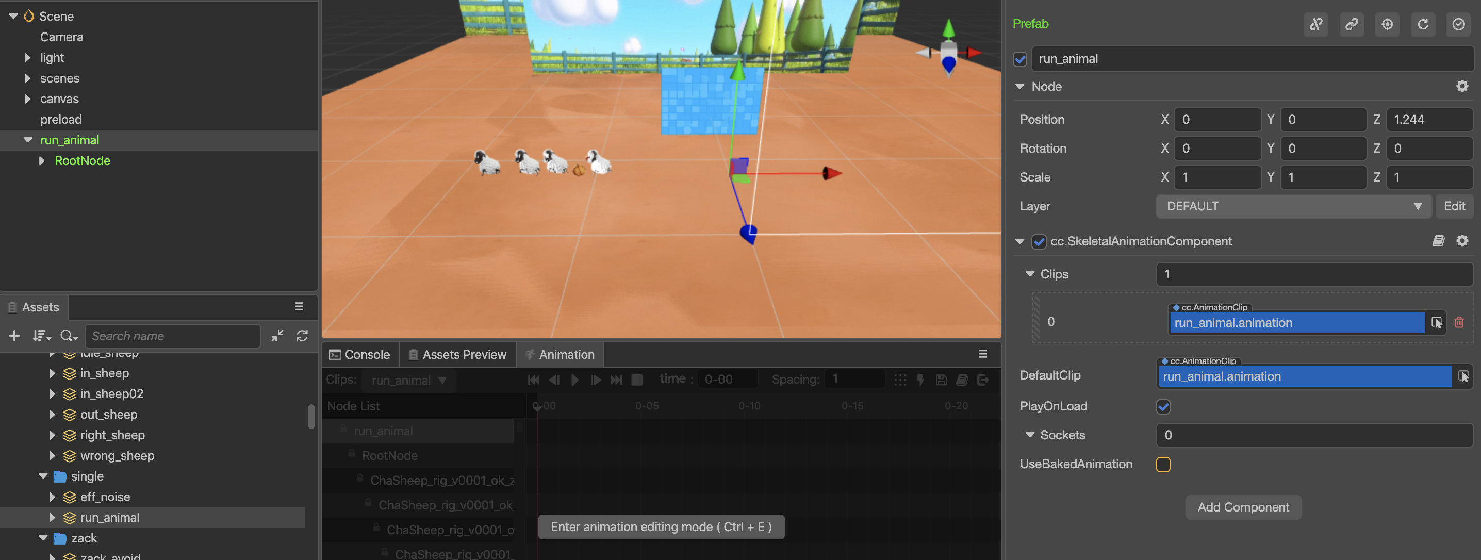Toggle the run_animal node active checkbox
This screenshot has width=1481, height=560.
coord(1020,59)
